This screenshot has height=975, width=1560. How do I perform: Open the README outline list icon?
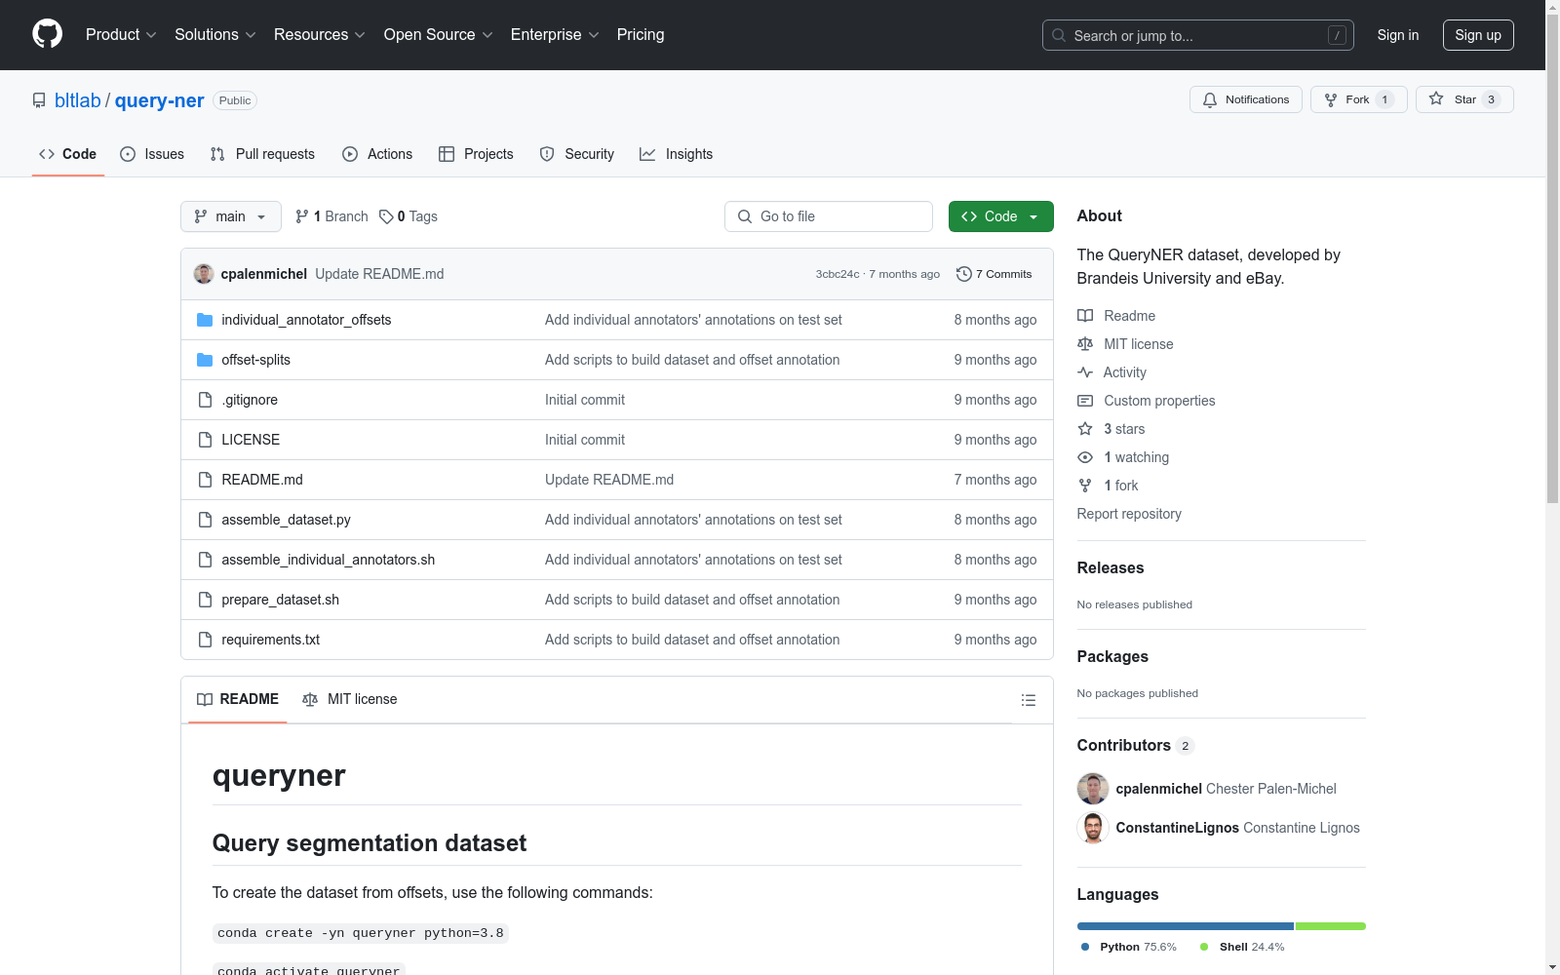[1029, 700]
